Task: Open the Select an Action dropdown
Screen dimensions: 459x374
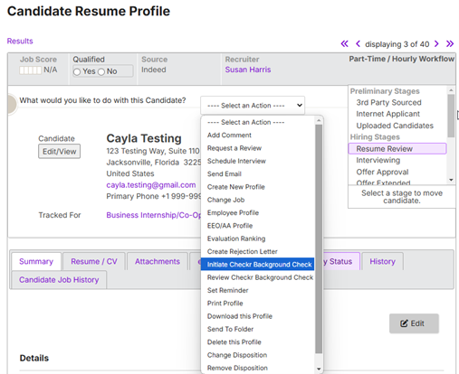Action: (x=253, y=106)
